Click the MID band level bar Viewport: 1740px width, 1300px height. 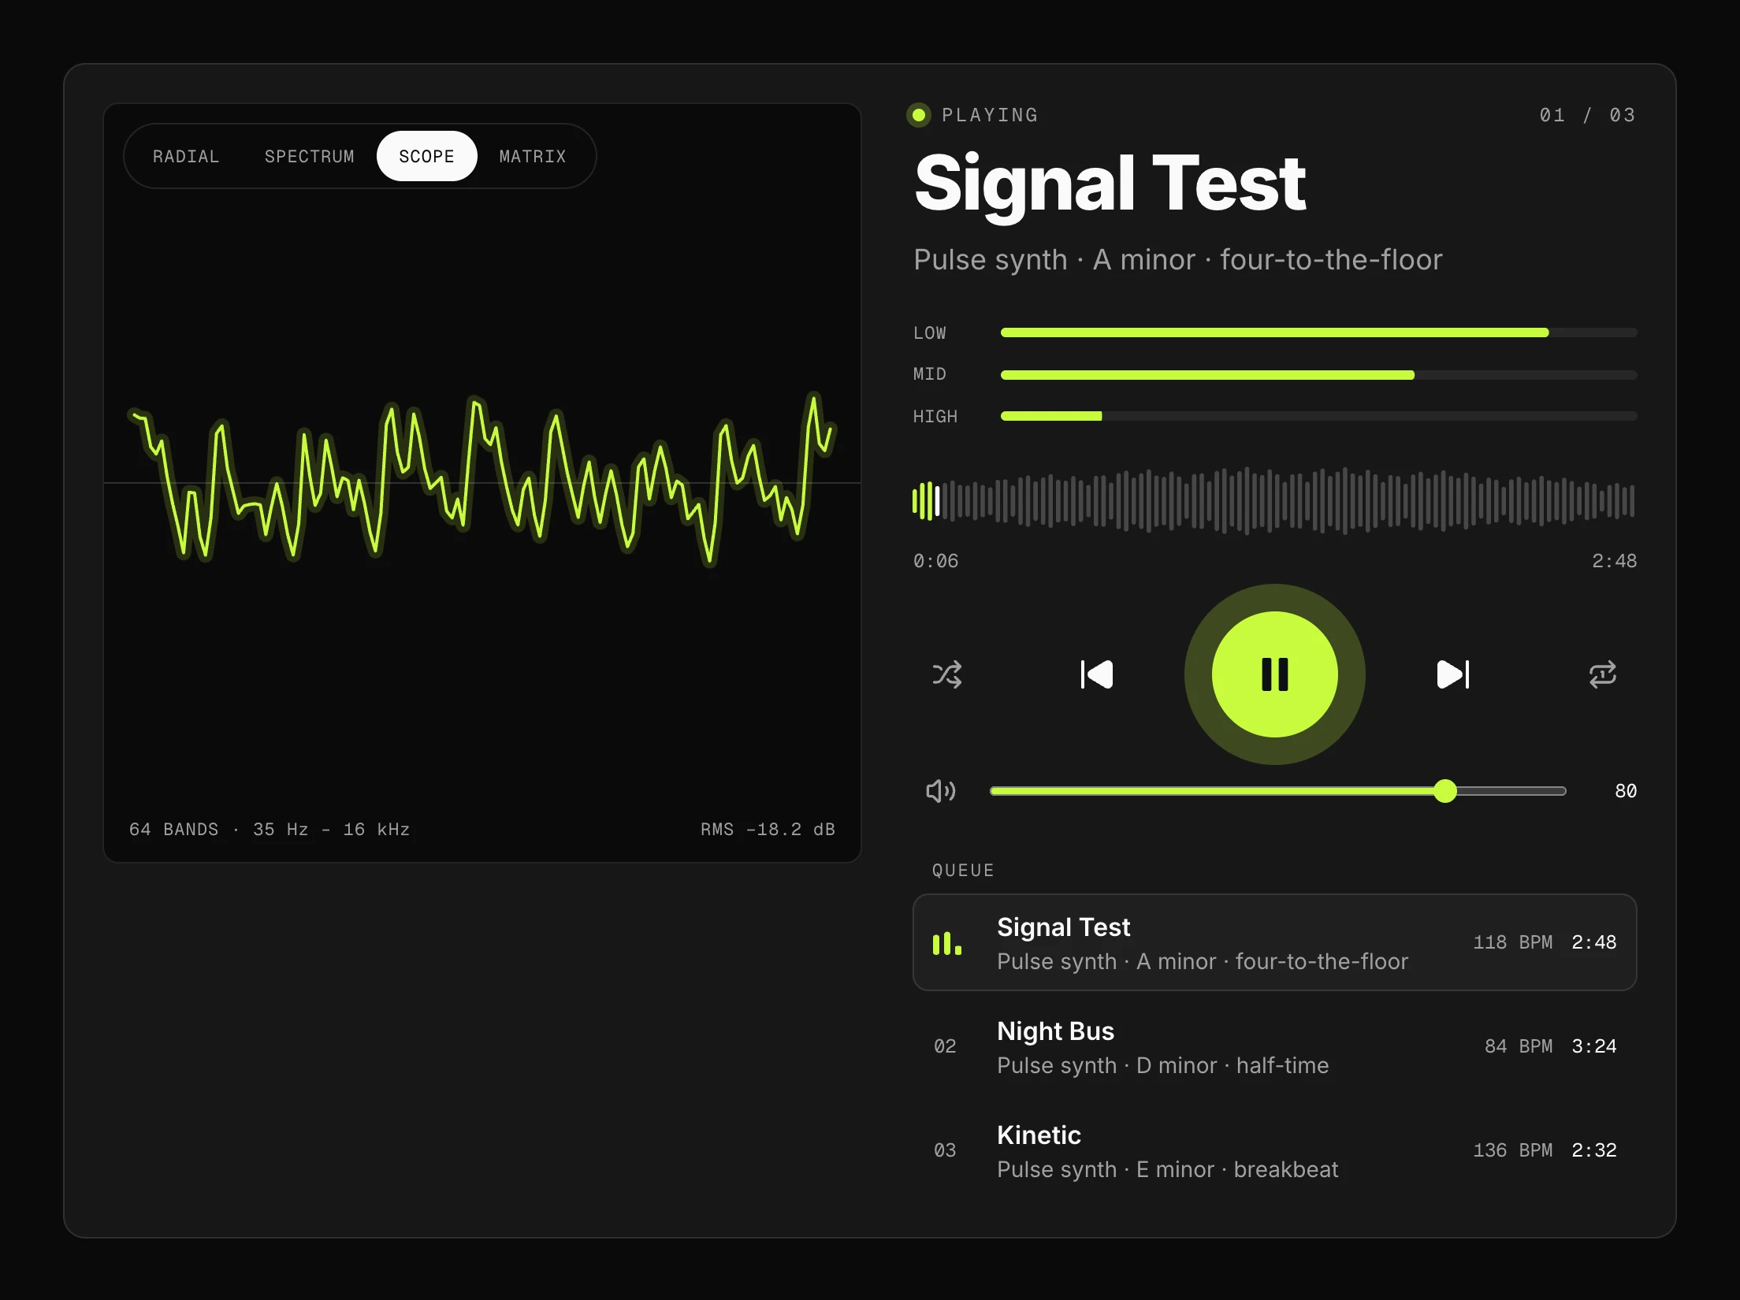[x=1318, y=375]
